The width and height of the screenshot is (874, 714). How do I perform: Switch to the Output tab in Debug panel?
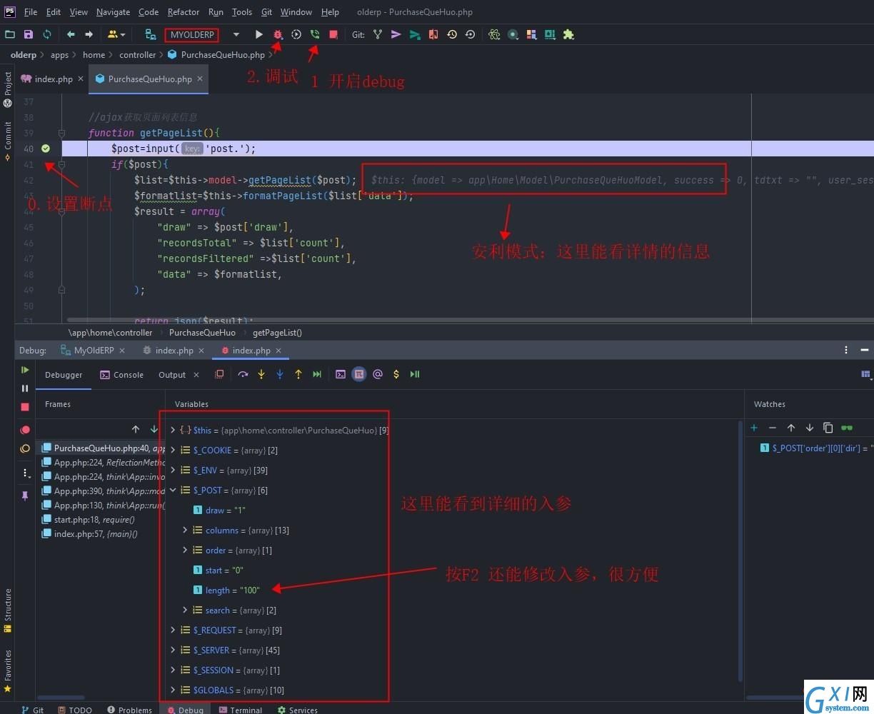[172, 375]
